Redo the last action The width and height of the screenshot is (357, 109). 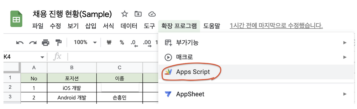pos(33,43)
